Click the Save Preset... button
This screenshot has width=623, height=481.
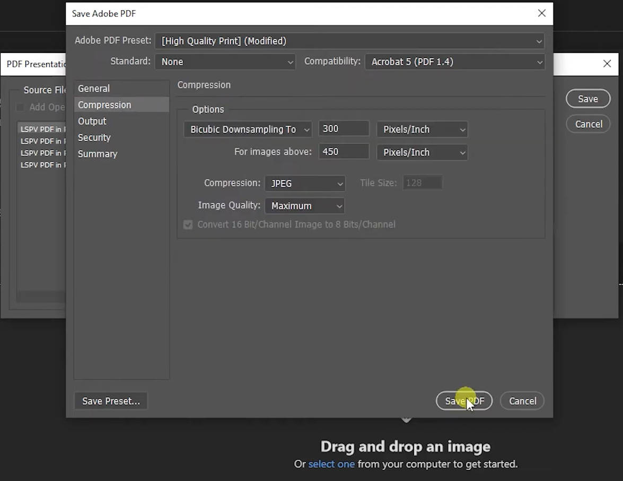(111, 401)
